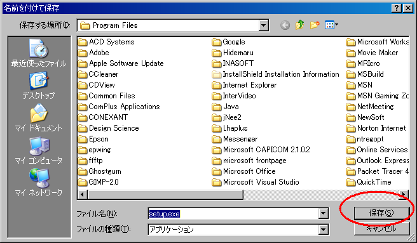417x243 pixels.
Task: Select the Microsoft Visual Studio folder
Action: [x=256, y=182]
